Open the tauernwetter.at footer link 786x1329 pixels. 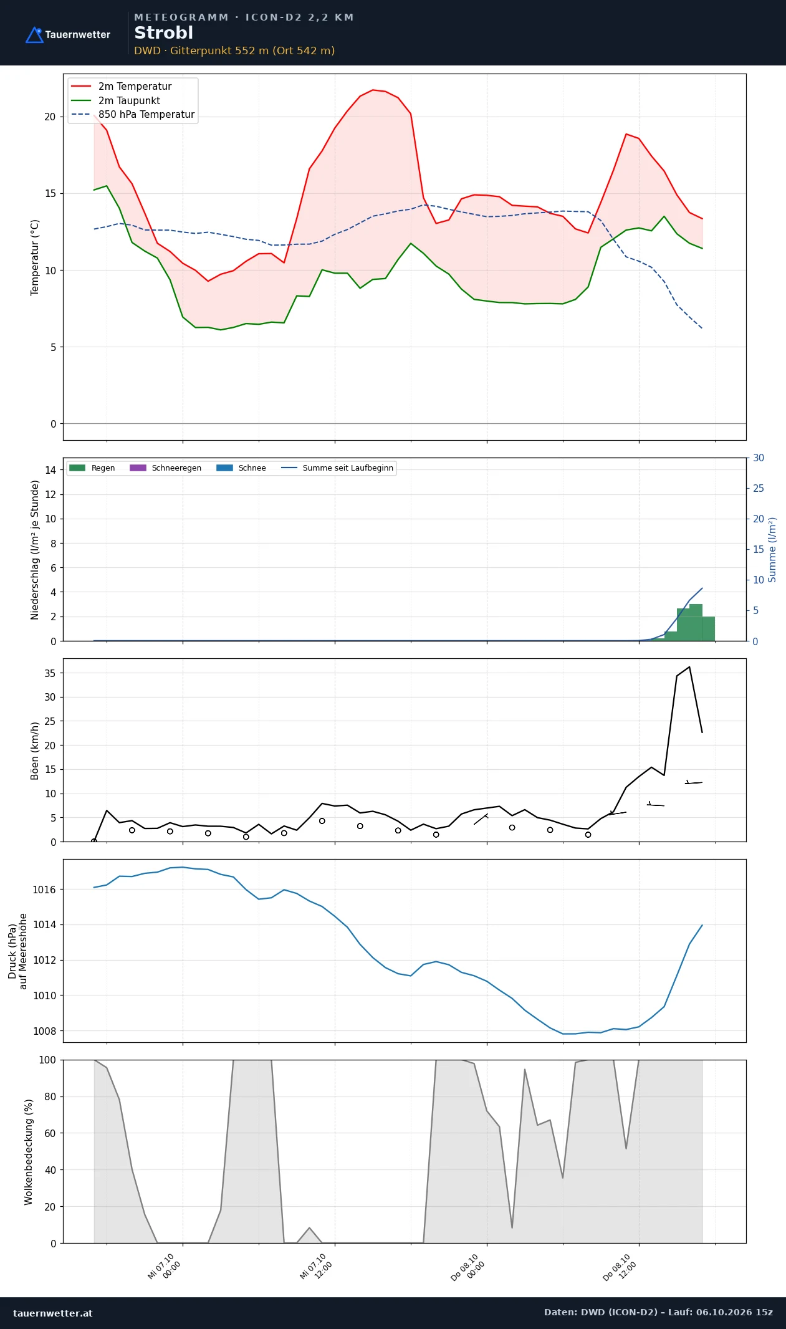coord(52,1313)
